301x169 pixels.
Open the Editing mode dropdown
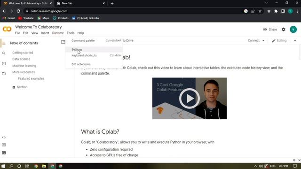pos(279,41)
